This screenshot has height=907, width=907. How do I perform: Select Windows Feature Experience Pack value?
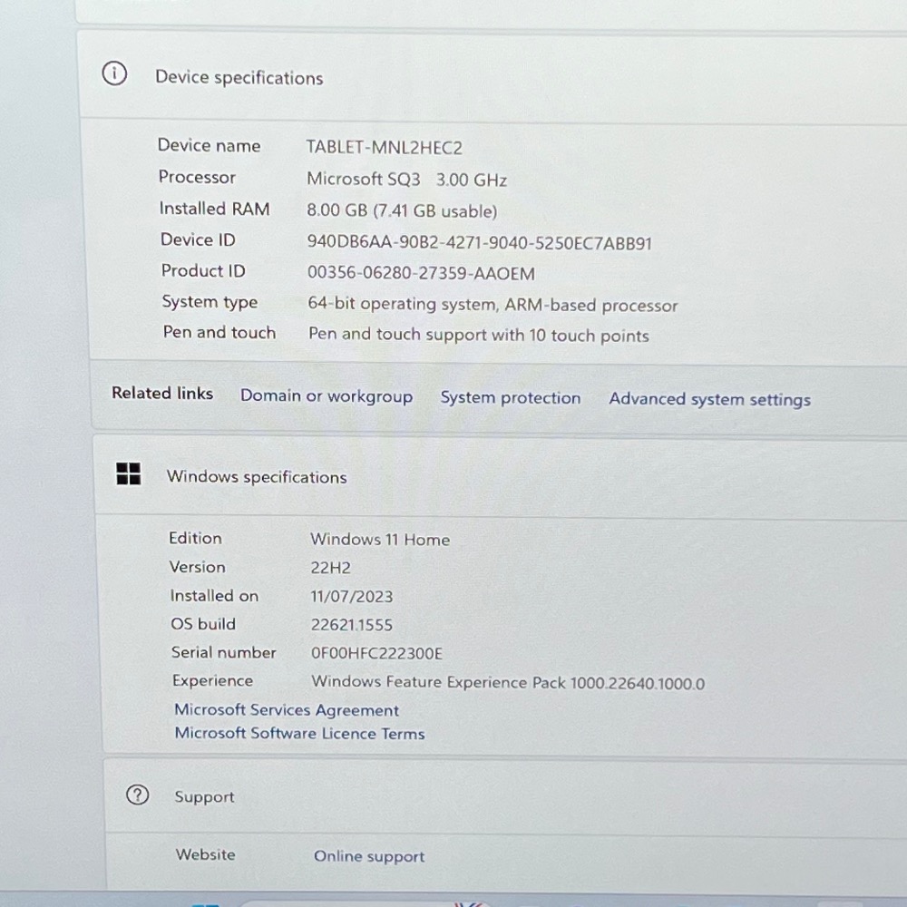click(508, 683)
